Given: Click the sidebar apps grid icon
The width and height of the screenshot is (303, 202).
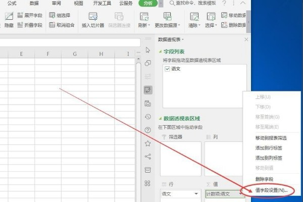Looking at the screenshot, I should pyautogui.click(x=147, y=183).
